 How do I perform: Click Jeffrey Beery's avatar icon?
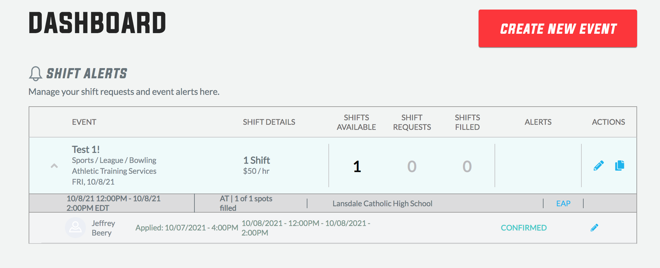[75, 228]
